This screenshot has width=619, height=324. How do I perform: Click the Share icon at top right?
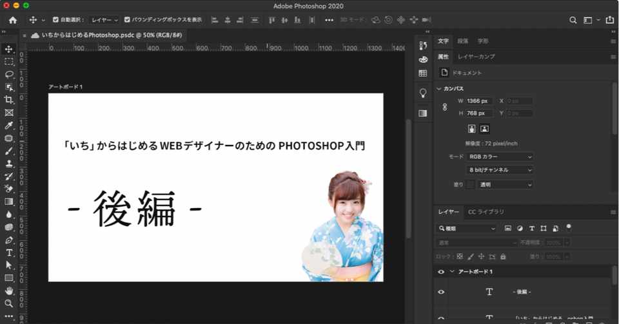pos(610,20)
